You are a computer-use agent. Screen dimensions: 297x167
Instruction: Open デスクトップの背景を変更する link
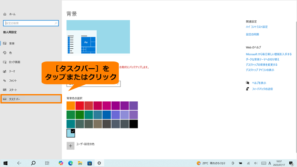tap(262, 65)
